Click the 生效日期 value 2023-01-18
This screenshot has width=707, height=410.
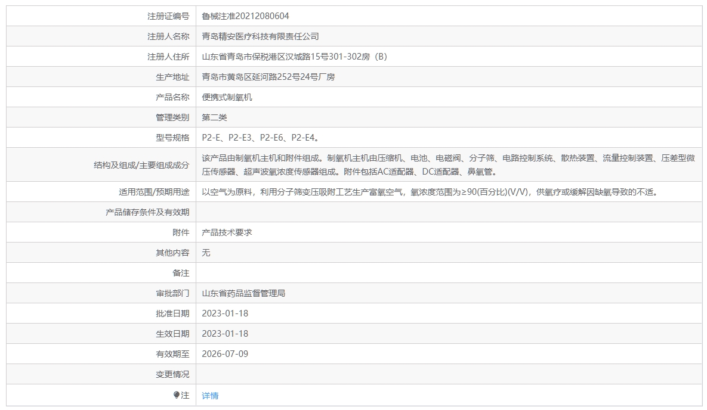[225, 334]
